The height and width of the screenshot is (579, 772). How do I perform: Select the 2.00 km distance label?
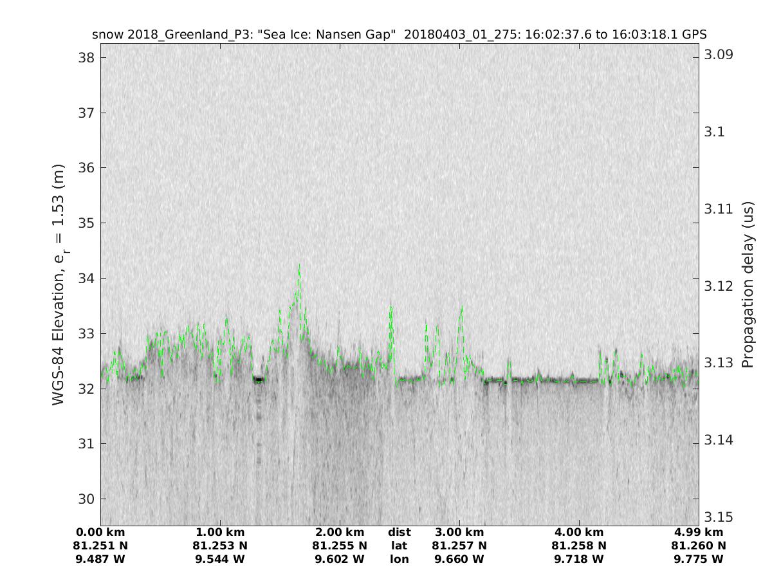click(x=340, y=532)
